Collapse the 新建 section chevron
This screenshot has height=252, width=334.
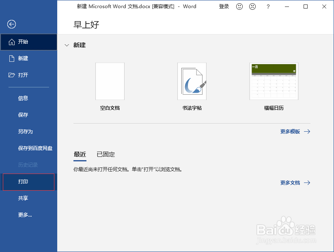[x=67, y=45]
